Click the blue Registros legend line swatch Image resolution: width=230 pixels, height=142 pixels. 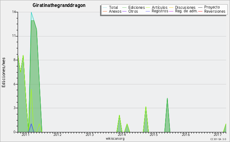point(148,11)
